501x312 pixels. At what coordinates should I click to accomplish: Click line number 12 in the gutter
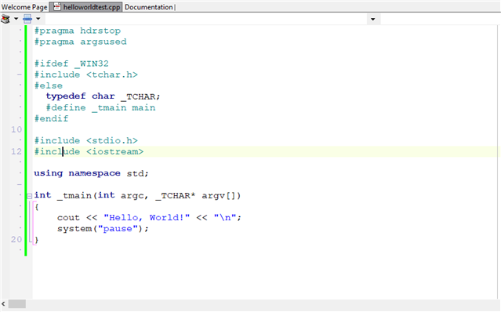[16, 152]
